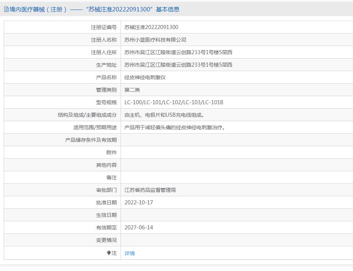353x271 pixels.
Task: Click the 型号规格 label
Action: tap(107, 102)
